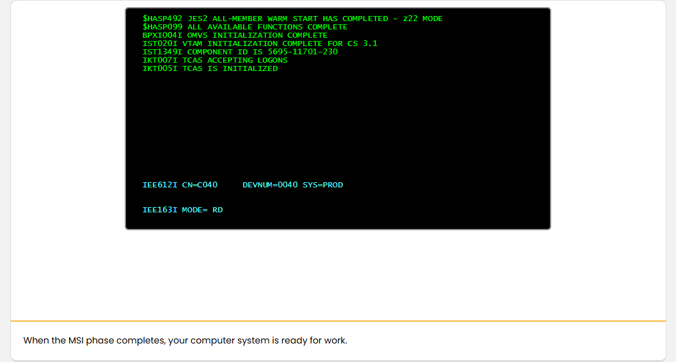Click the IST020I VTAM INITIALIZATION COMPLETE line
Screen dimensions: 676x362
coord(260,43)
